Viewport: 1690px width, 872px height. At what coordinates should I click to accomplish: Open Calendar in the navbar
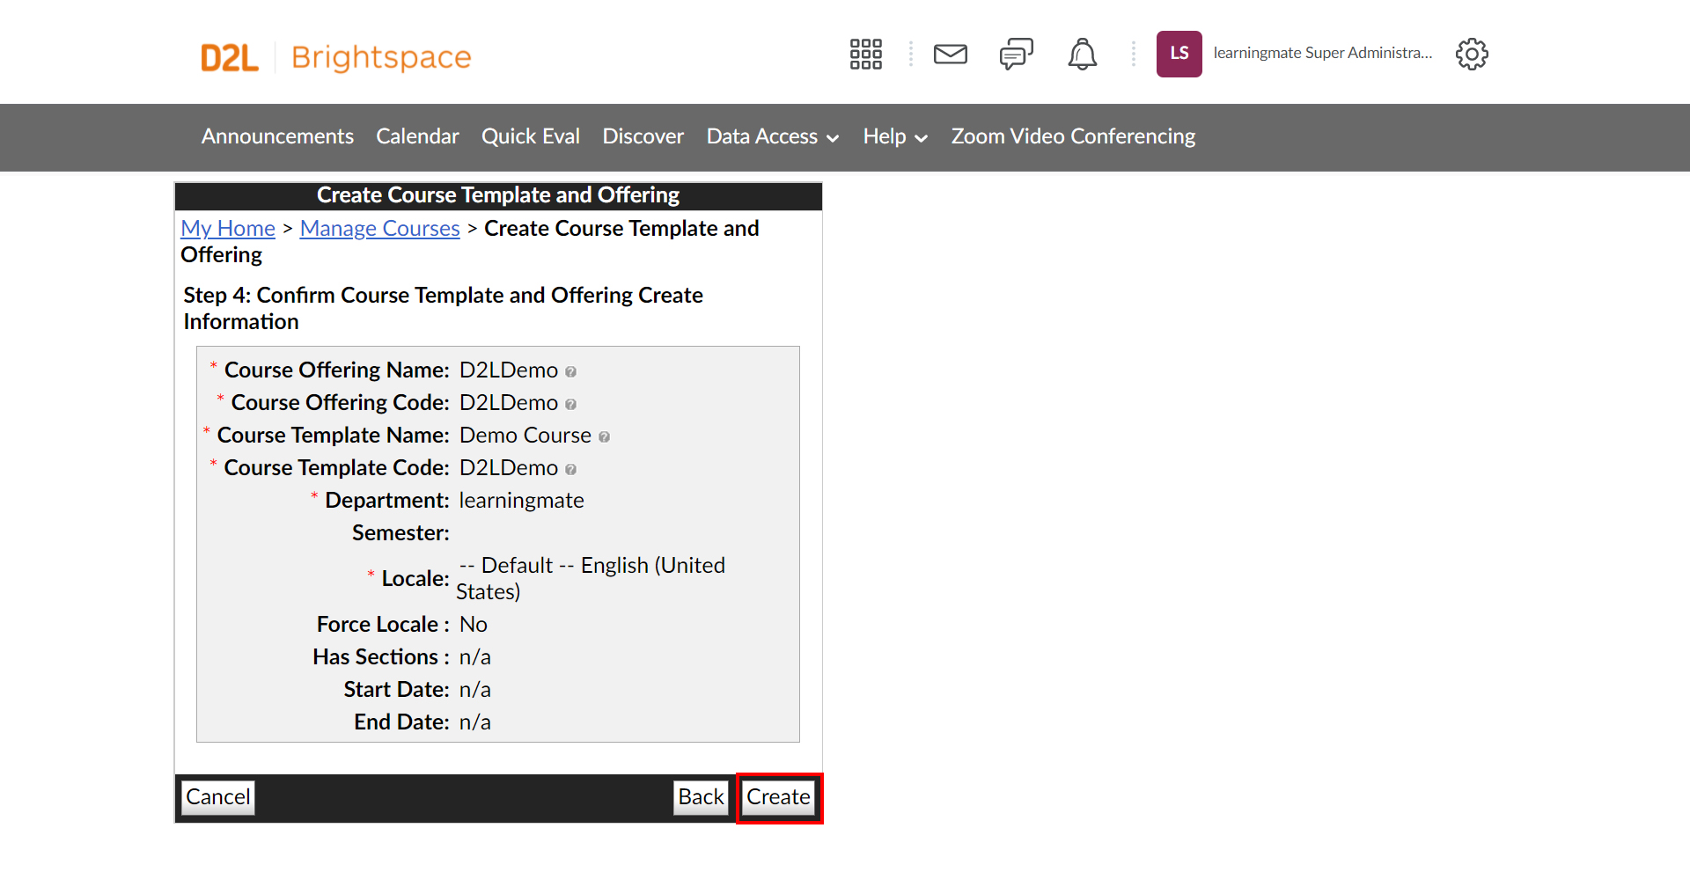click(417, 136)
